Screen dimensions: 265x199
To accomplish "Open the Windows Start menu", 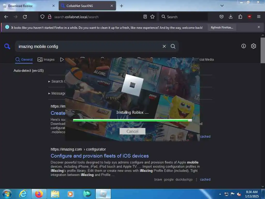I will [7, 194].
